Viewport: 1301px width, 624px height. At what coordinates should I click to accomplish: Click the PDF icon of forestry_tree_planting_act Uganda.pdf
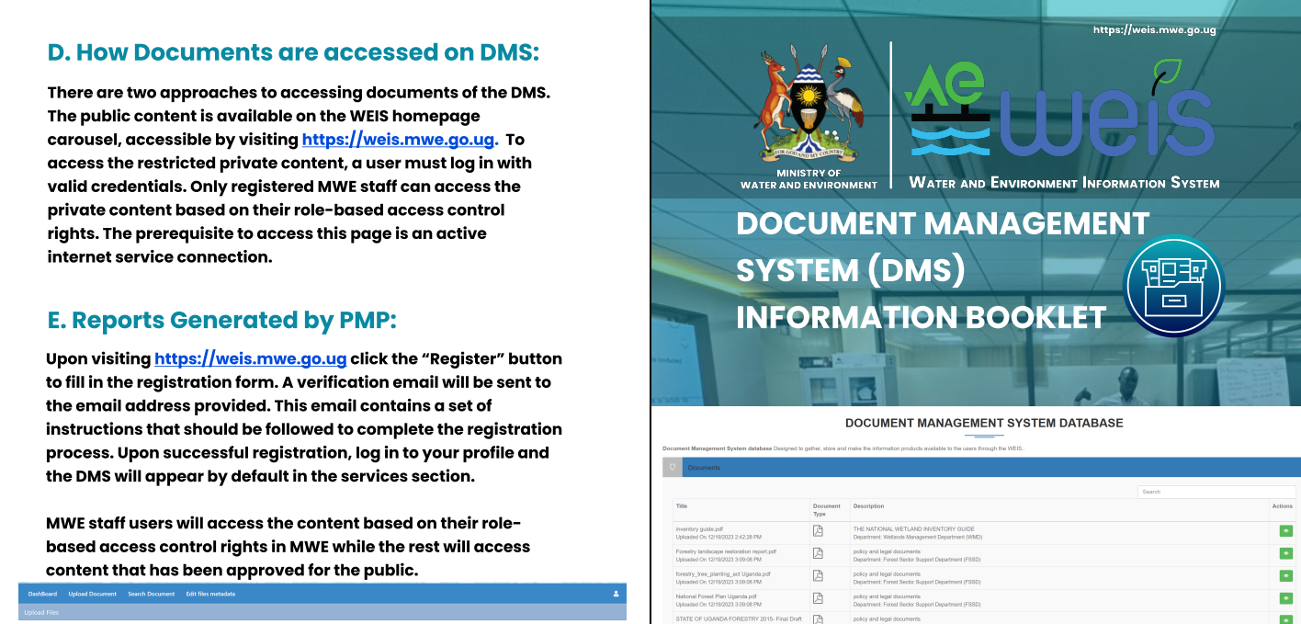pos(818,575)
